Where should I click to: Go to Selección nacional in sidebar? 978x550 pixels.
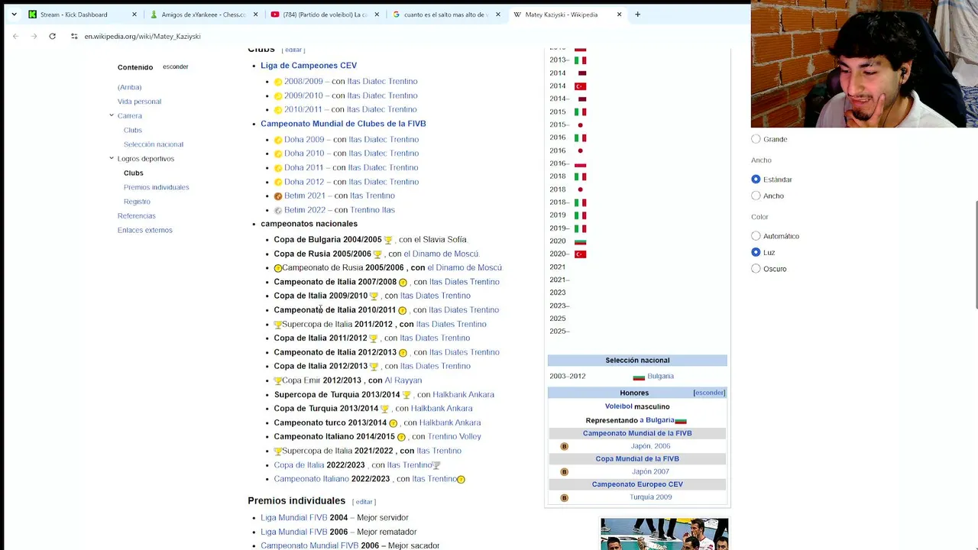(x=154, y=144)
